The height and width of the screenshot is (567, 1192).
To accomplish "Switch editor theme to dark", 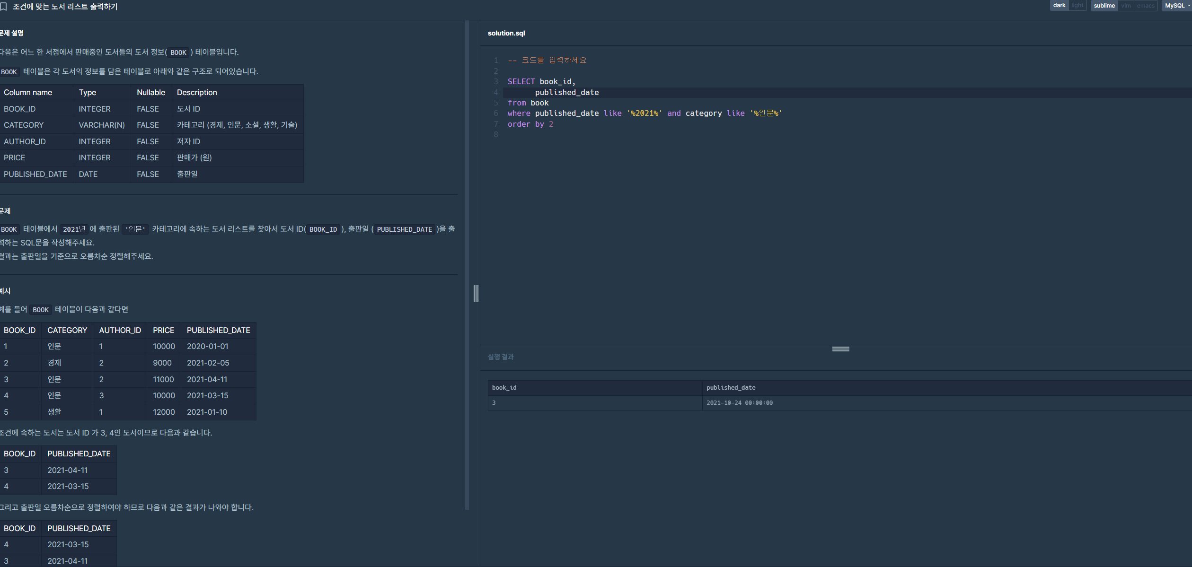I will 1059,6.
